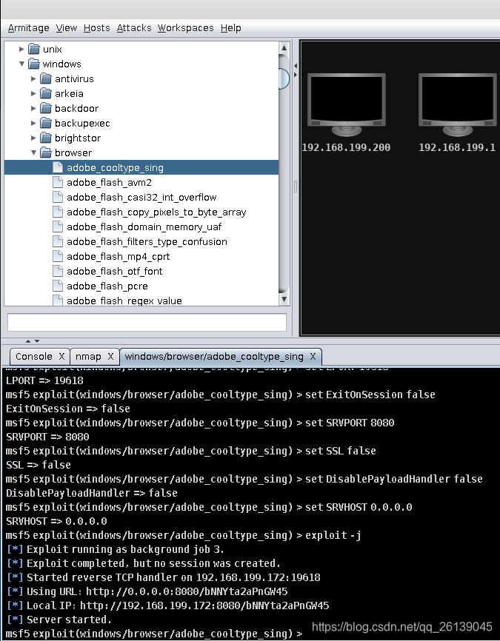Click the collapse-left arrow on vertical splitter

296,65
